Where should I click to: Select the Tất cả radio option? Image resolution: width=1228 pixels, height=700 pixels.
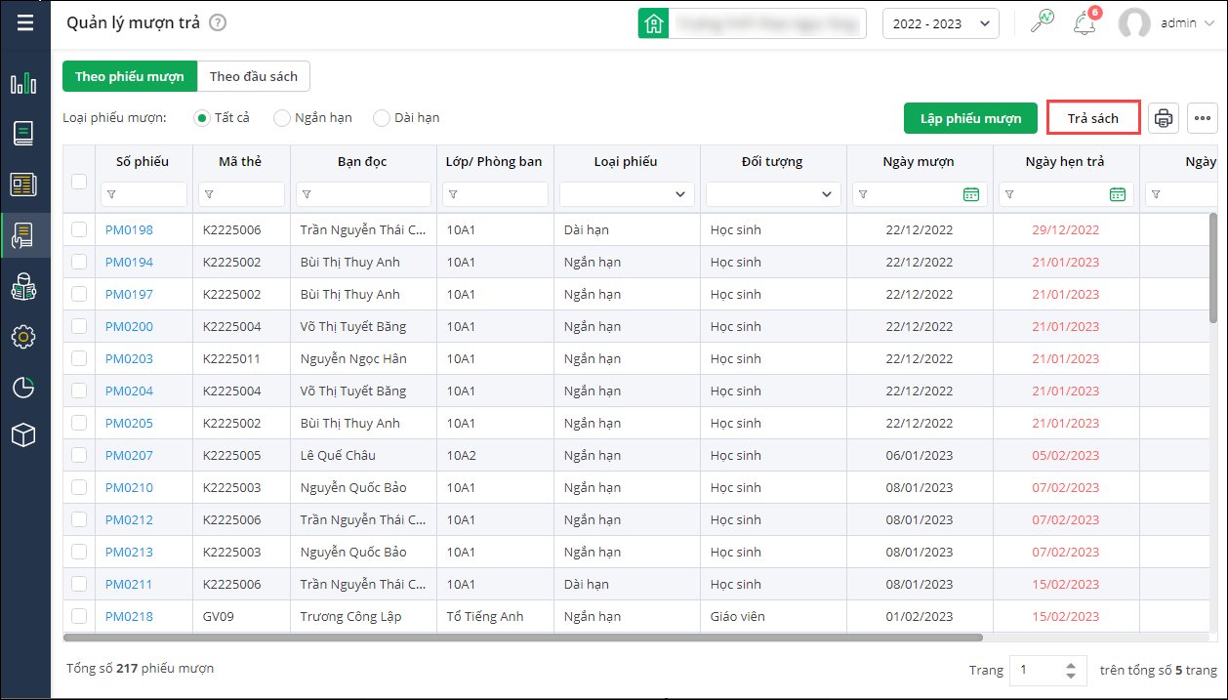pyautogui.click(x=202, y=118)
